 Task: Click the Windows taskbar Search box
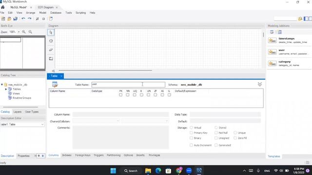tap(131, 171)
